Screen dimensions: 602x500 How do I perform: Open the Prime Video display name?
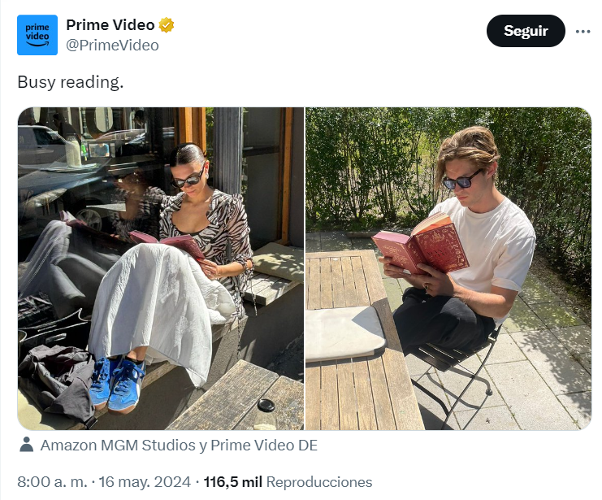click(x=110, y=25)
